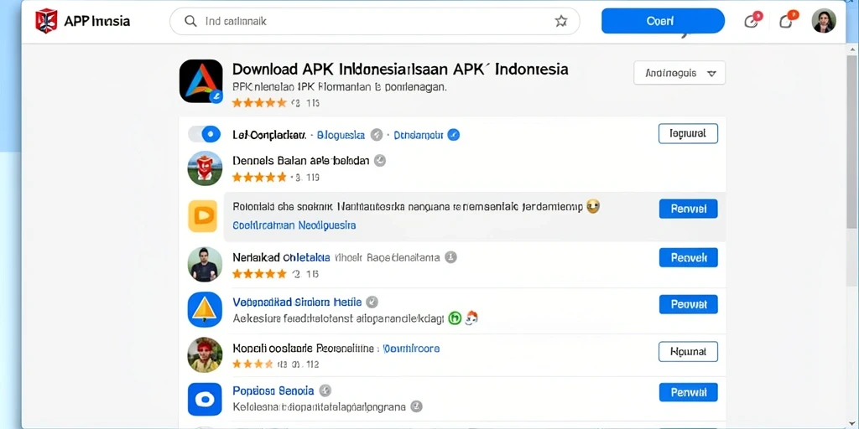Click the Dtndamotr link

click(x=419, y=135)
